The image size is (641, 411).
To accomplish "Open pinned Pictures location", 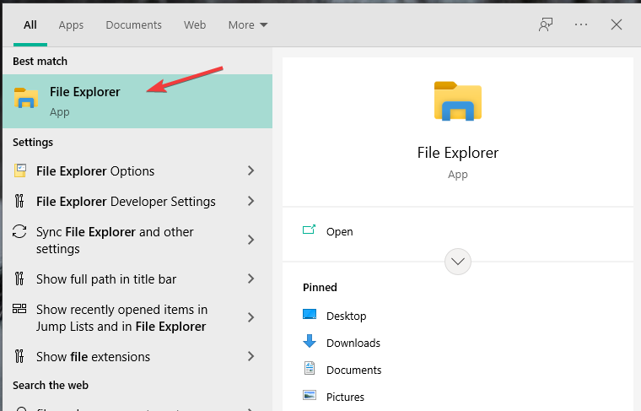I will point(345,397).
